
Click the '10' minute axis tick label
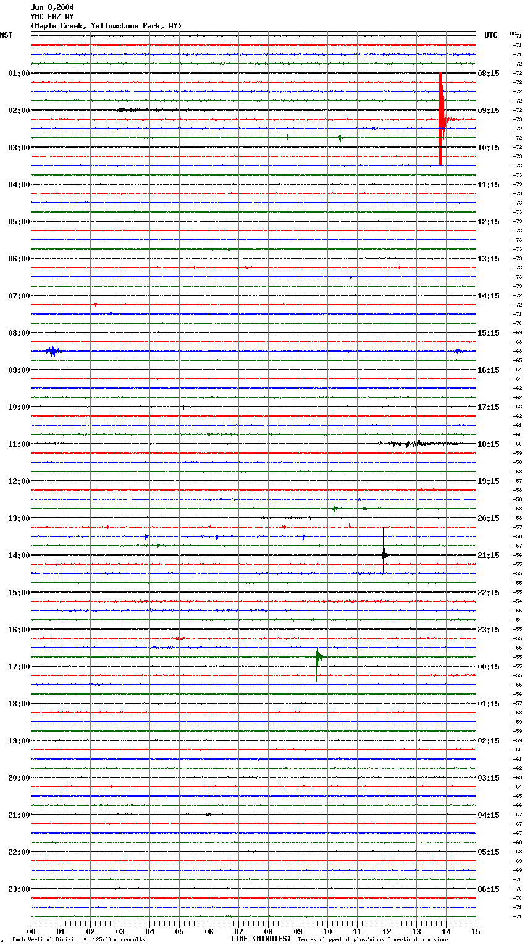tap(327, 931)
